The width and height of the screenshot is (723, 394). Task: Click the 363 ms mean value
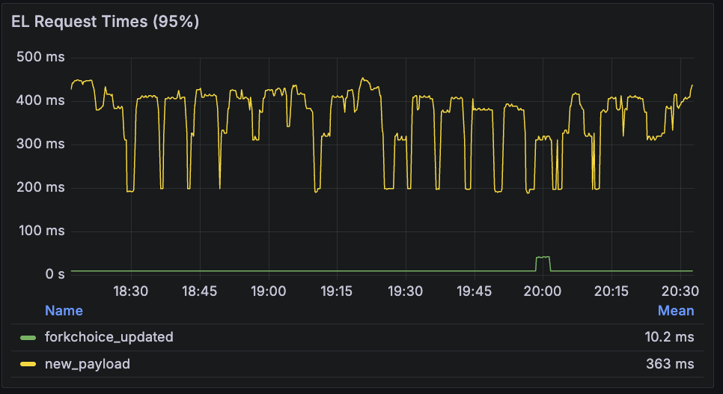[670, 364]
